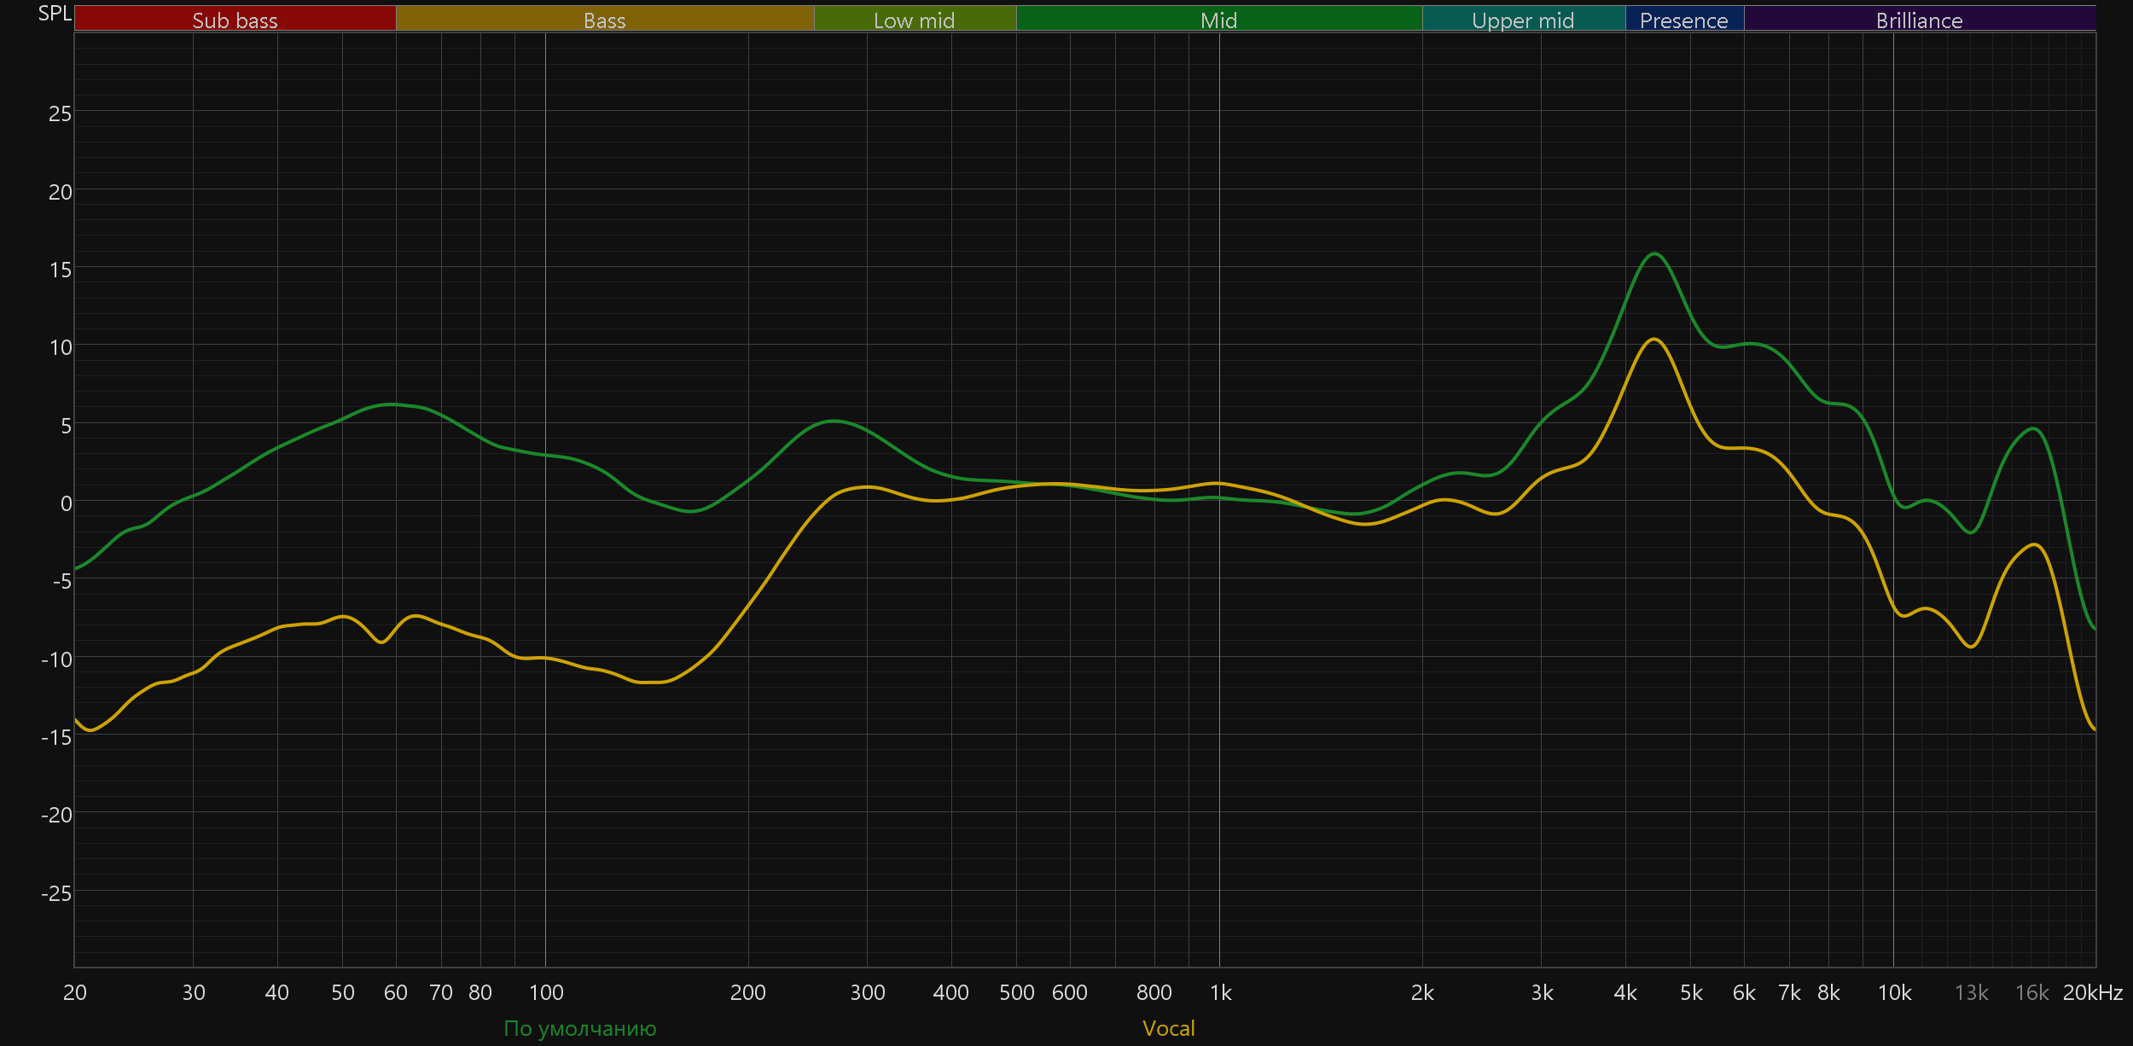Toggle the yellow Vocal legend label
Screen dimensions: 2133x1046
point(1168,1028)
